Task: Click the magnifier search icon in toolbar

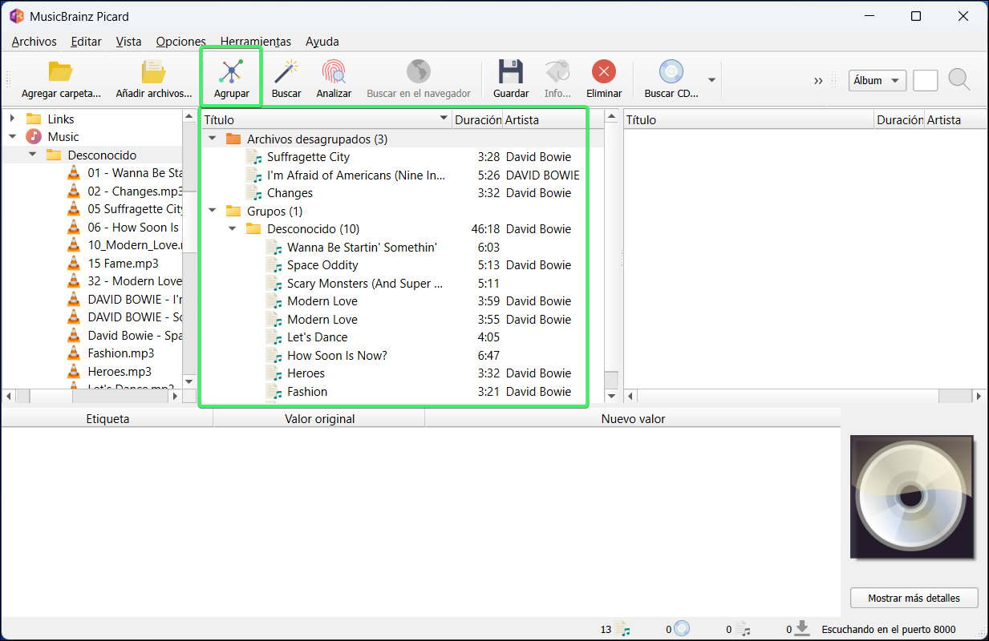Action: tap(959, 79)
